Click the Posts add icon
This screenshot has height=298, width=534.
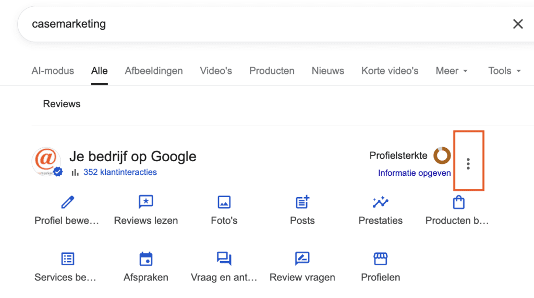[x=302, y=202]
